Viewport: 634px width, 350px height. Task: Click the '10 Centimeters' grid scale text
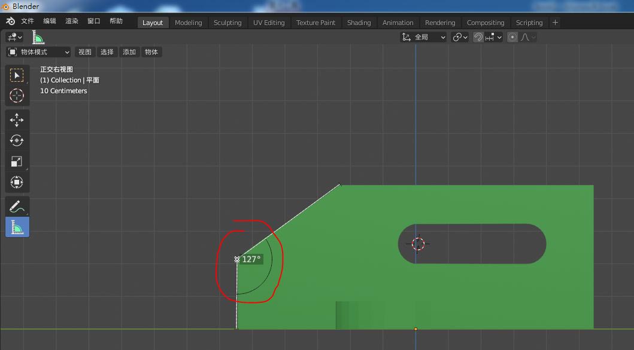coord(63,91)
